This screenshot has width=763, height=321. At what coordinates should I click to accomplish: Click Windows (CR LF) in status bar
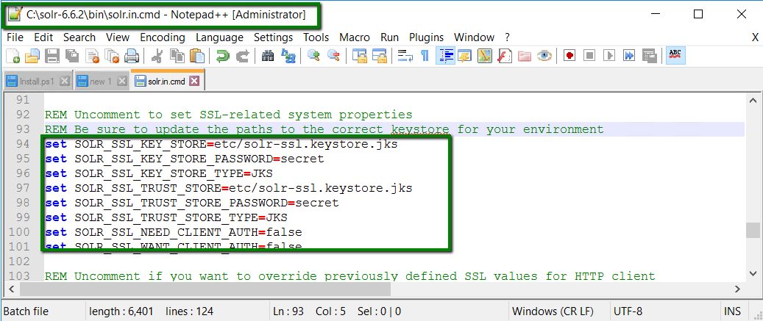pos(553,311)
